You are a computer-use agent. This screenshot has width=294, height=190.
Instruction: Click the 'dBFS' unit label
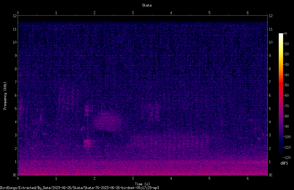click(284, 163)
